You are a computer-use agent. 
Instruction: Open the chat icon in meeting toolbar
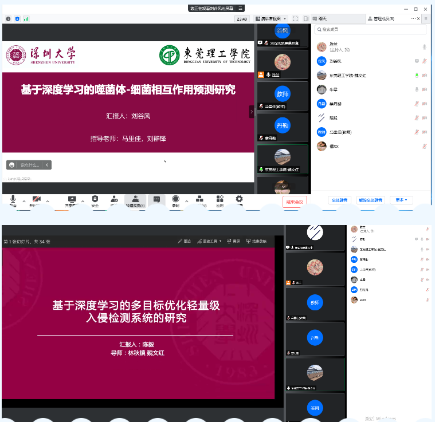[x=155, y=200]
